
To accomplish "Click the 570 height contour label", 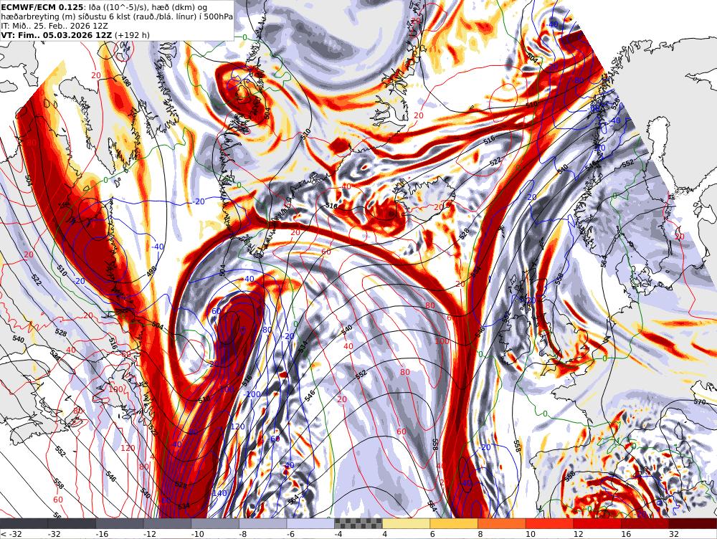I will tap(700, 402).
